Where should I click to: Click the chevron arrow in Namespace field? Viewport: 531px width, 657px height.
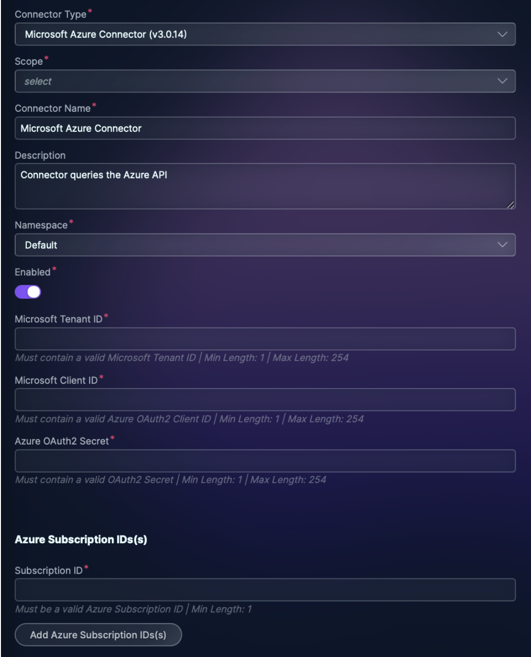(502, 245)
